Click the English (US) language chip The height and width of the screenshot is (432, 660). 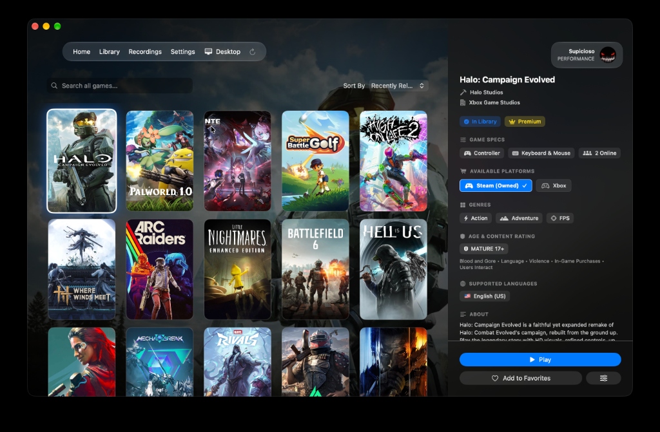(x=485, y=296)
